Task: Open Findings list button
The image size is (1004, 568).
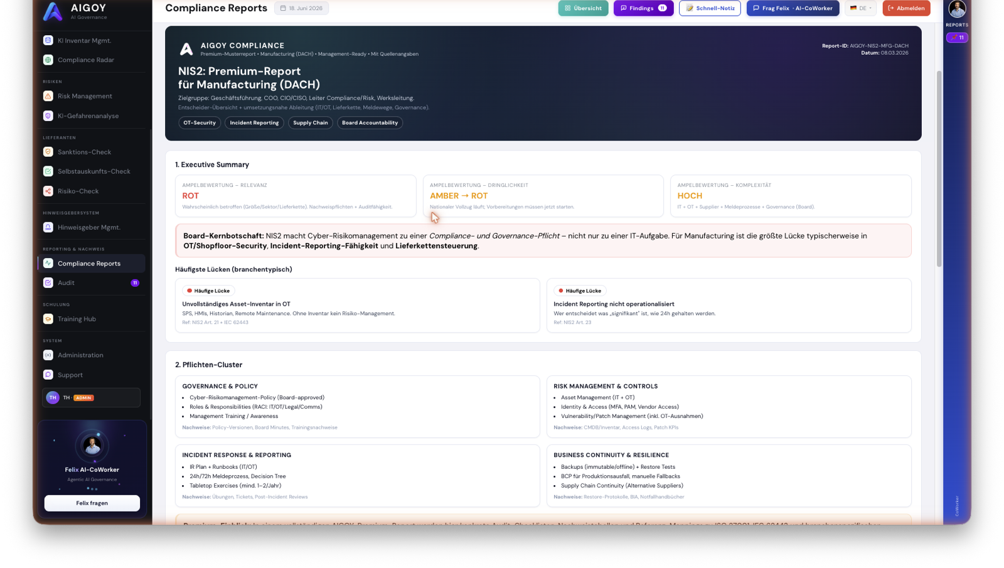Action: (x=643, y=8)
